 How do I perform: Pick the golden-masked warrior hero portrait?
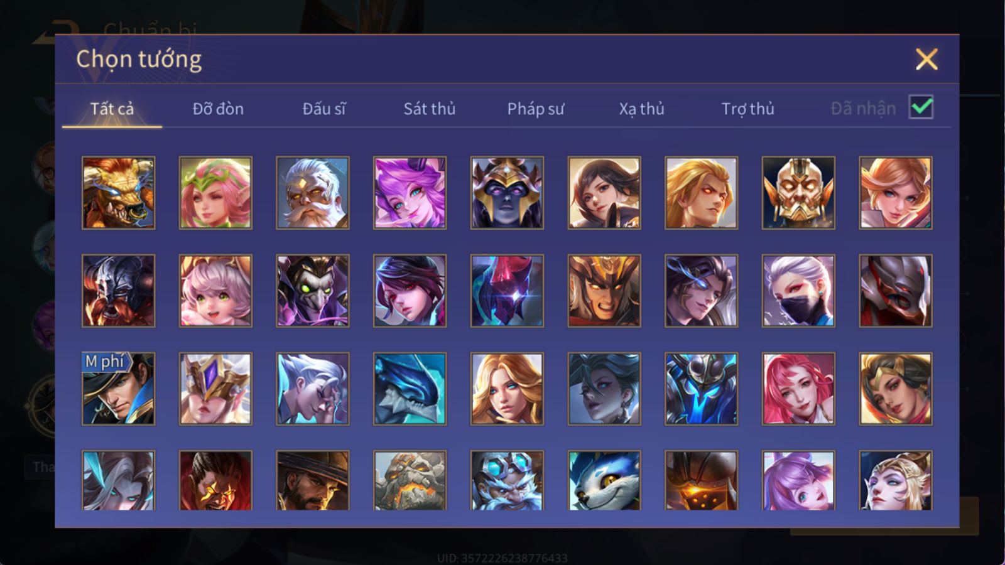pos(798,193)
